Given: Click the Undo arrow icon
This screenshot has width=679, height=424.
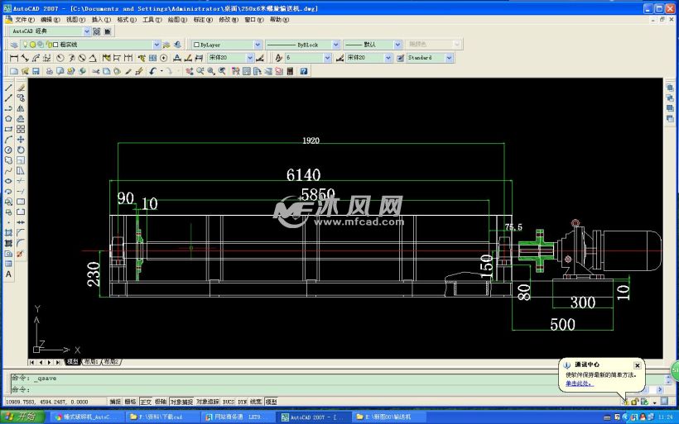Looking at the screenshot, I should coord(153,71).
